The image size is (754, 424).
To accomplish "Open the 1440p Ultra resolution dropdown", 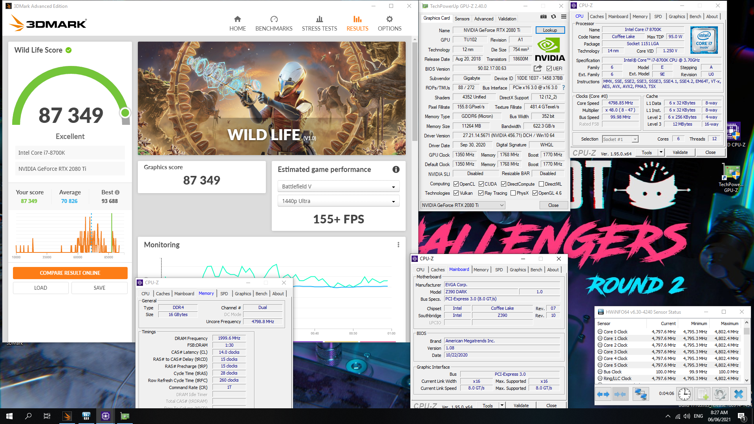I will point(339,201).
